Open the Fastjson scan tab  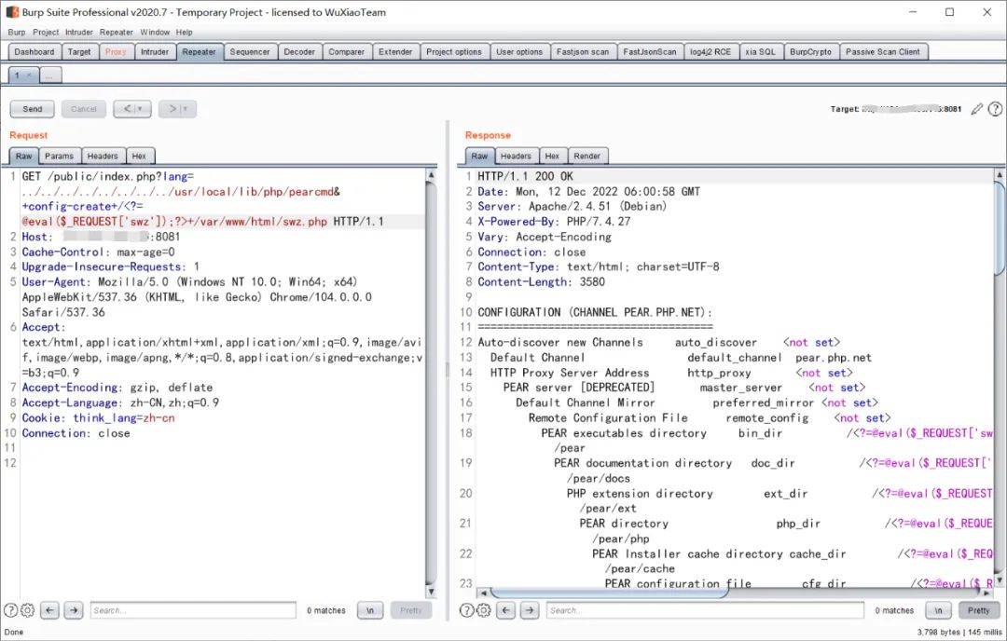click(583, 52)
